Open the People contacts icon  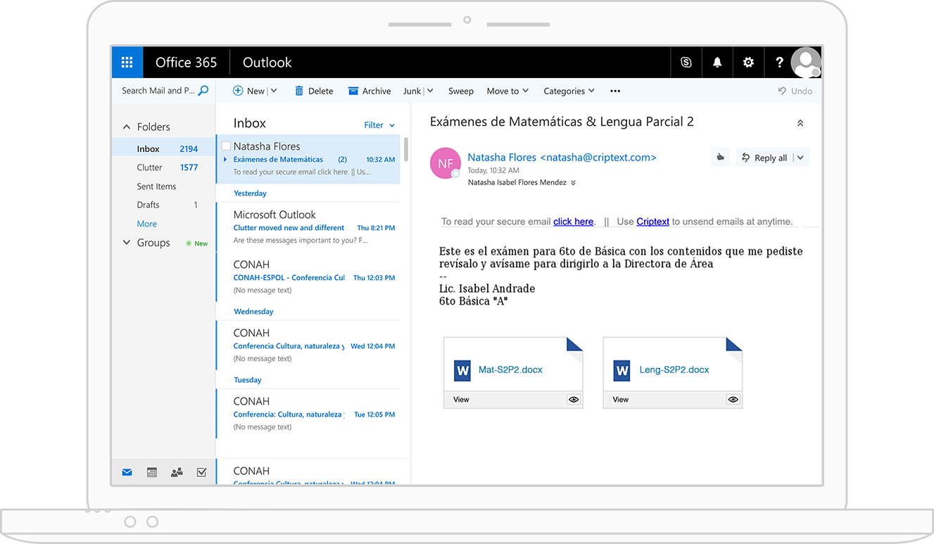tap(177, 472)
